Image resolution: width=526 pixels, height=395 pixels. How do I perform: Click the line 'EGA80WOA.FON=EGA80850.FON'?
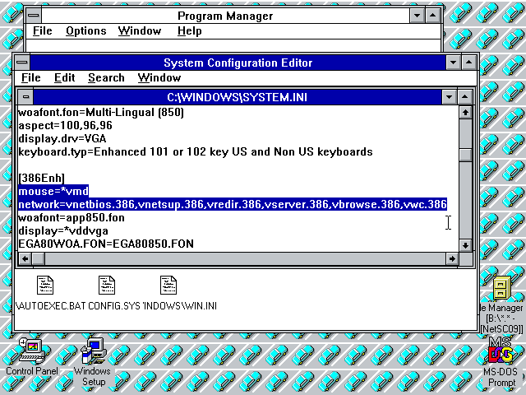pyautogui.click(x=106, y=244)
